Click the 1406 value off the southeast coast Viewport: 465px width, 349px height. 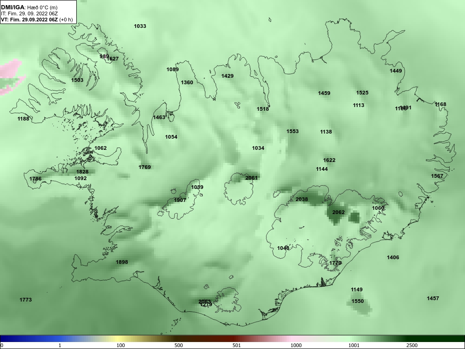393,257
